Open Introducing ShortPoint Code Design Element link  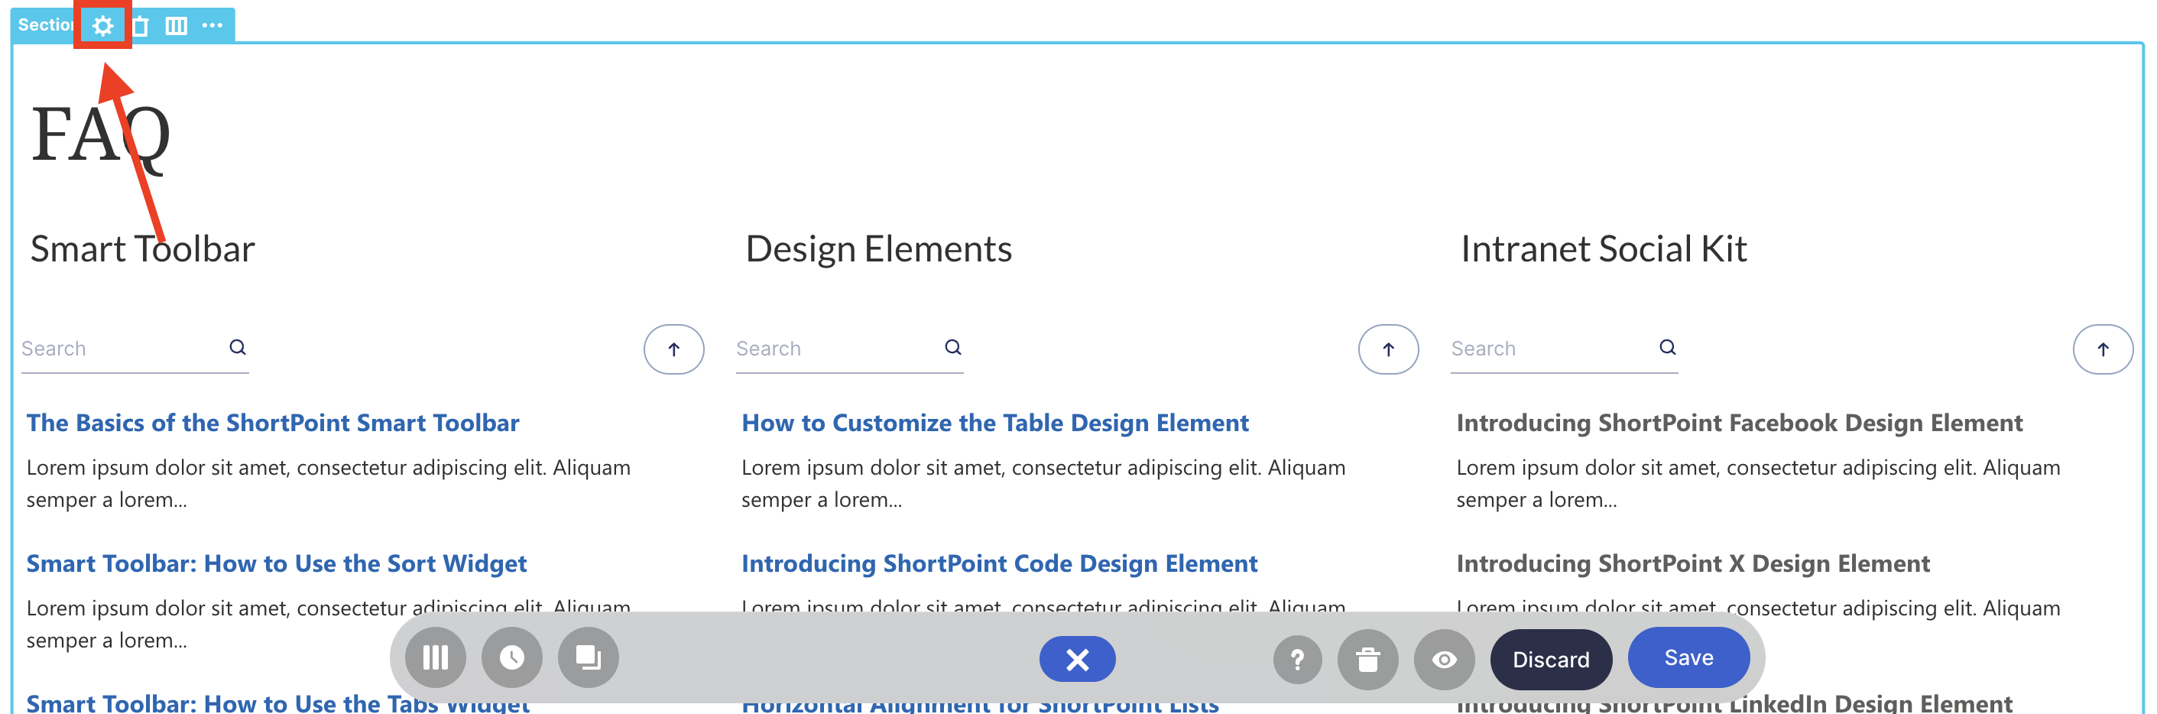click(999, 563)
